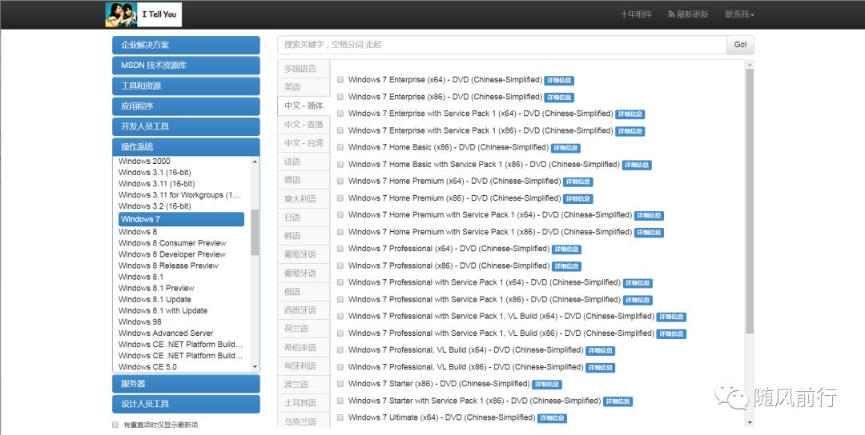Collapse the 操作系统 category

click(x=186, y=147)
